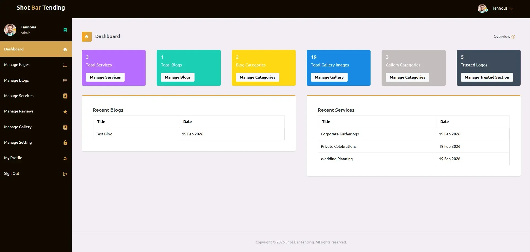Click the info icon next to Overview

pyautogui.click(x=514, y=36)
